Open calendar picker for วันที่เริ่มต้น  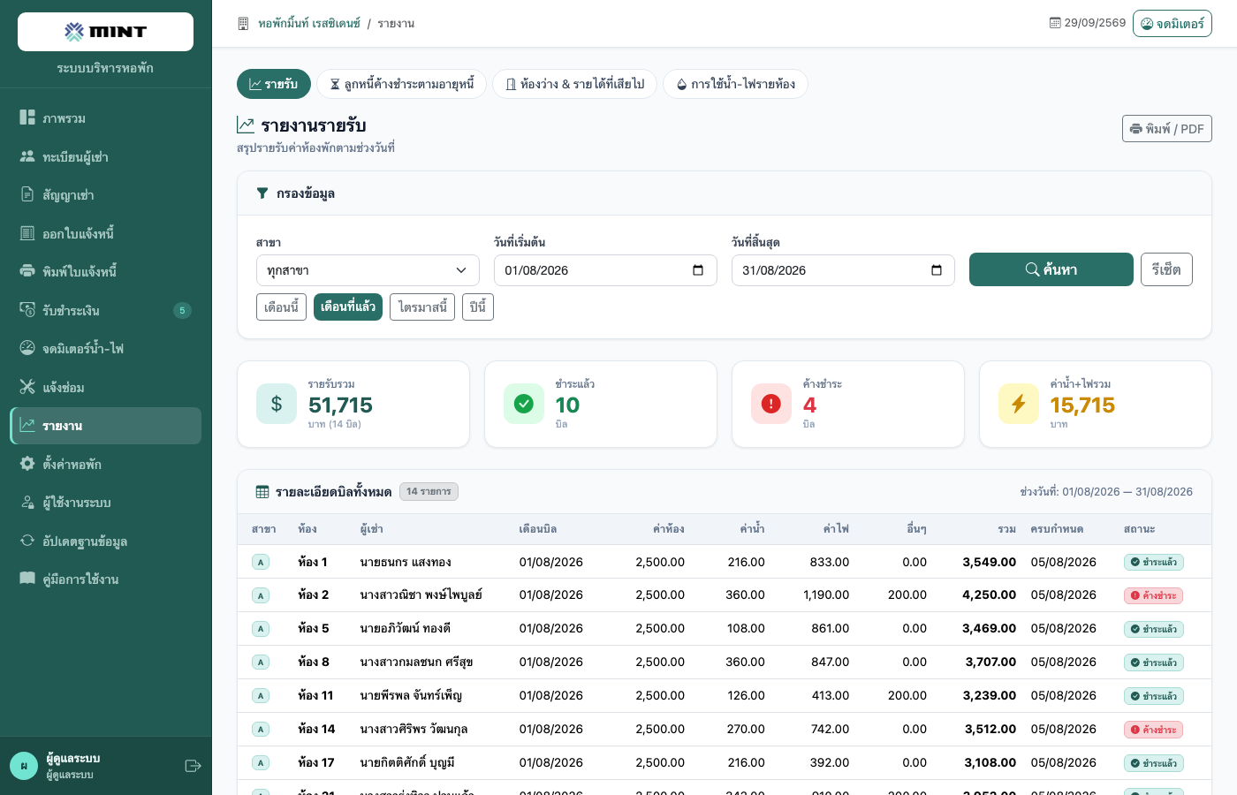[698, 270]
